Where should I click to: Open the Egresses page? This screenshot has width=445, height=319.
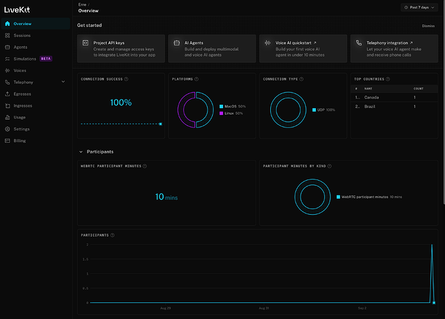(x=35, y=94)
